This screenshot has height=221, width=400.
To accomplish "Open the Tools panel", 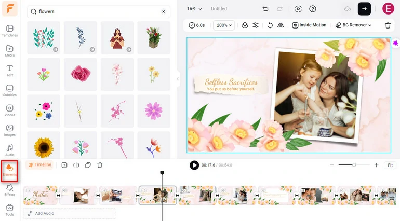I will (10, 210).
